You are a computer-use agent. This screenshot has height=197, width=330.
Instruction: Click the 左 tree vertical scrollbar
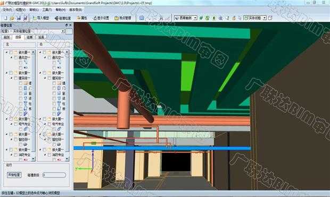tap(33, 106)
